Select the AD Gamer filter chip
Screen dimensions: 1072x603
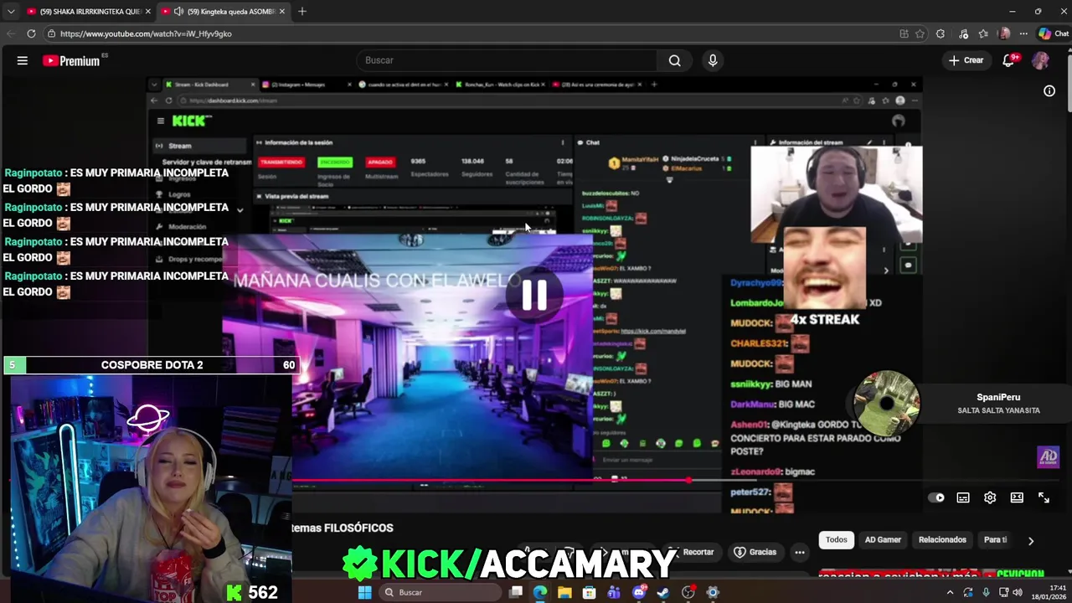(883, 539)
